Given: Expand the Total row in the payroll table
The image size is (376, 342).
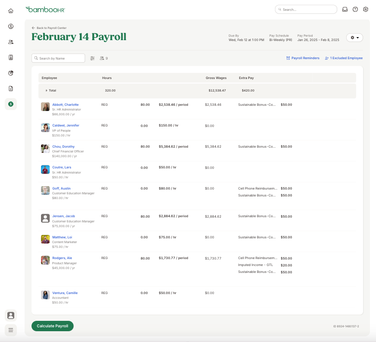Looking at the screenshot, I should pos(47,91).
